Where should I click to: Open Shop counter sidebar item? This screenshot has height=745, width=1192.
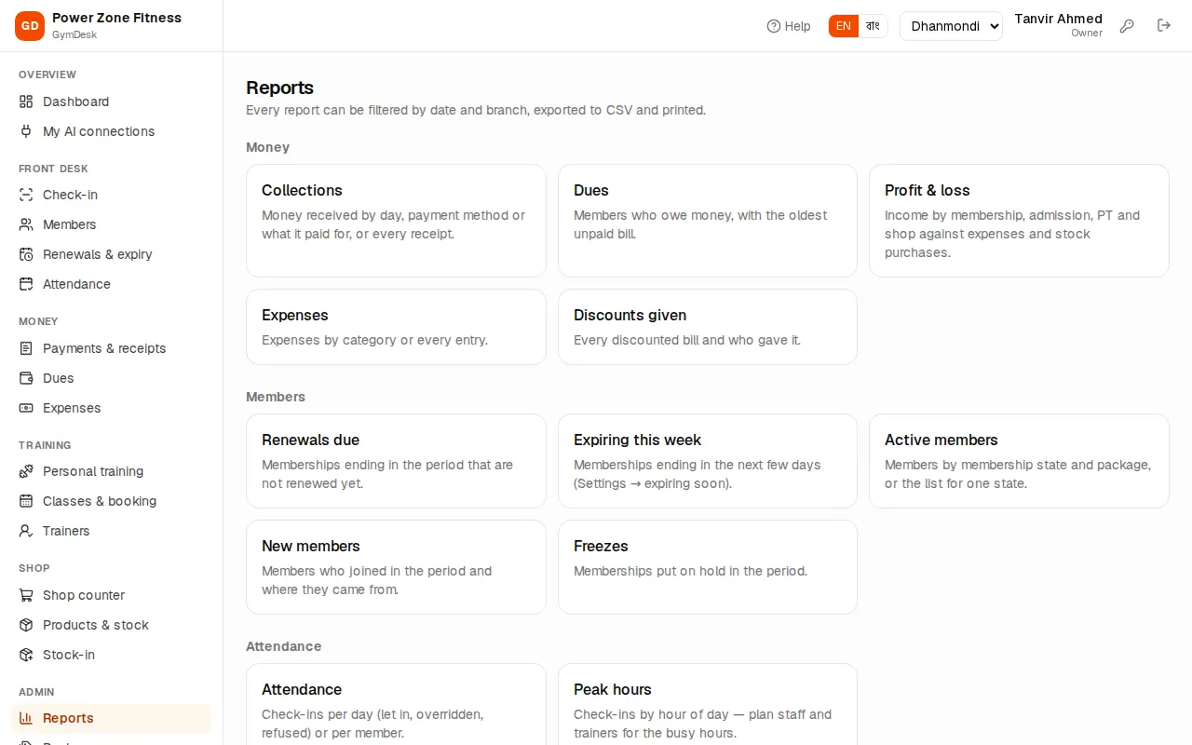(111, 595)
